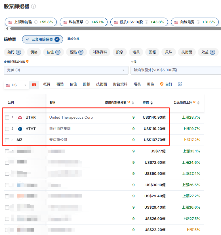
Task: Tick the checkbox for AIZ row
Action: (7, 140)
